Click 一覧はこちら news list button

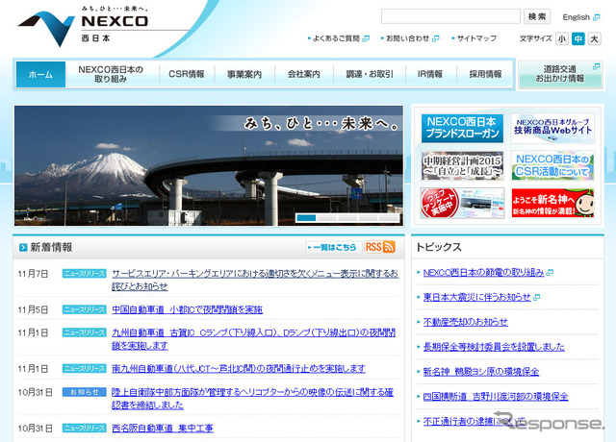334,247
